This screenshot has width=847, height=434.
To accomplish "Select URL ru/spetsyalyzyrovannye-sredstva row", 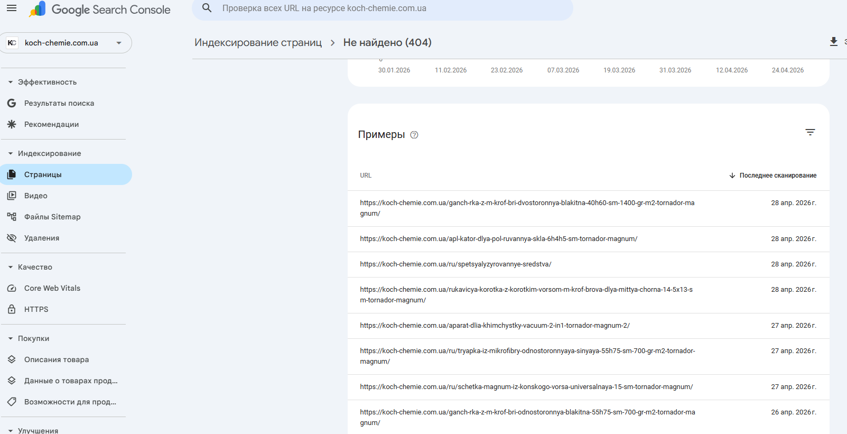I will 589,264.
